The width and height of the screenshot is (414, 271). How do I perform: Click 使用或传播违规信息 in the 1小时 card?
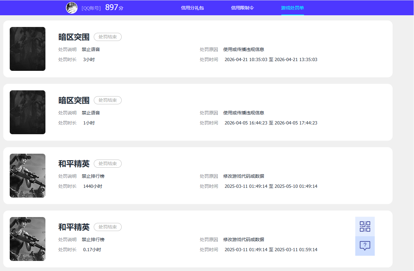click(x=244, y=113)
